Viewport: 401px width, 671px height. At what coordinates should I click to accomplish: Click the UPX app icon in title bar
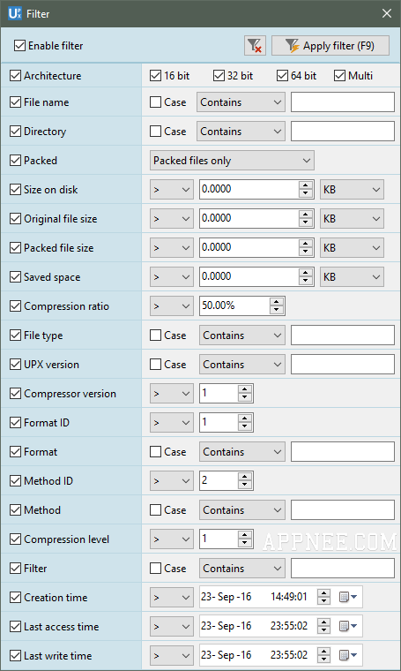tap(14, 14)
